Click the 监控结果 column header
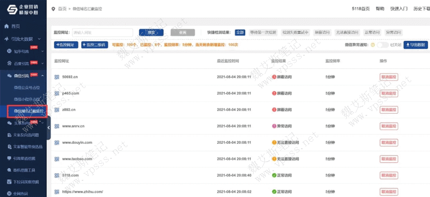 point(278,61)
